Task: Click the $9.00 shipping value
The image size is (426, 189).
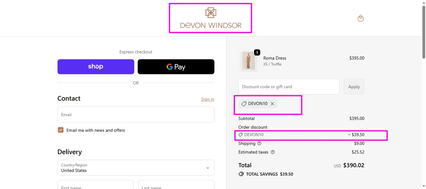Action: point(359,143)
